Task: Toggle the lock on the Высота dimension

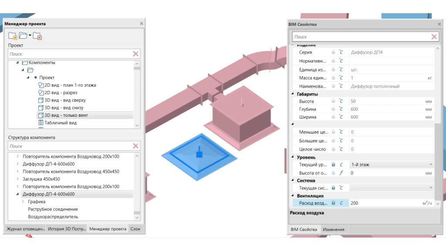Action: [334, 101]
